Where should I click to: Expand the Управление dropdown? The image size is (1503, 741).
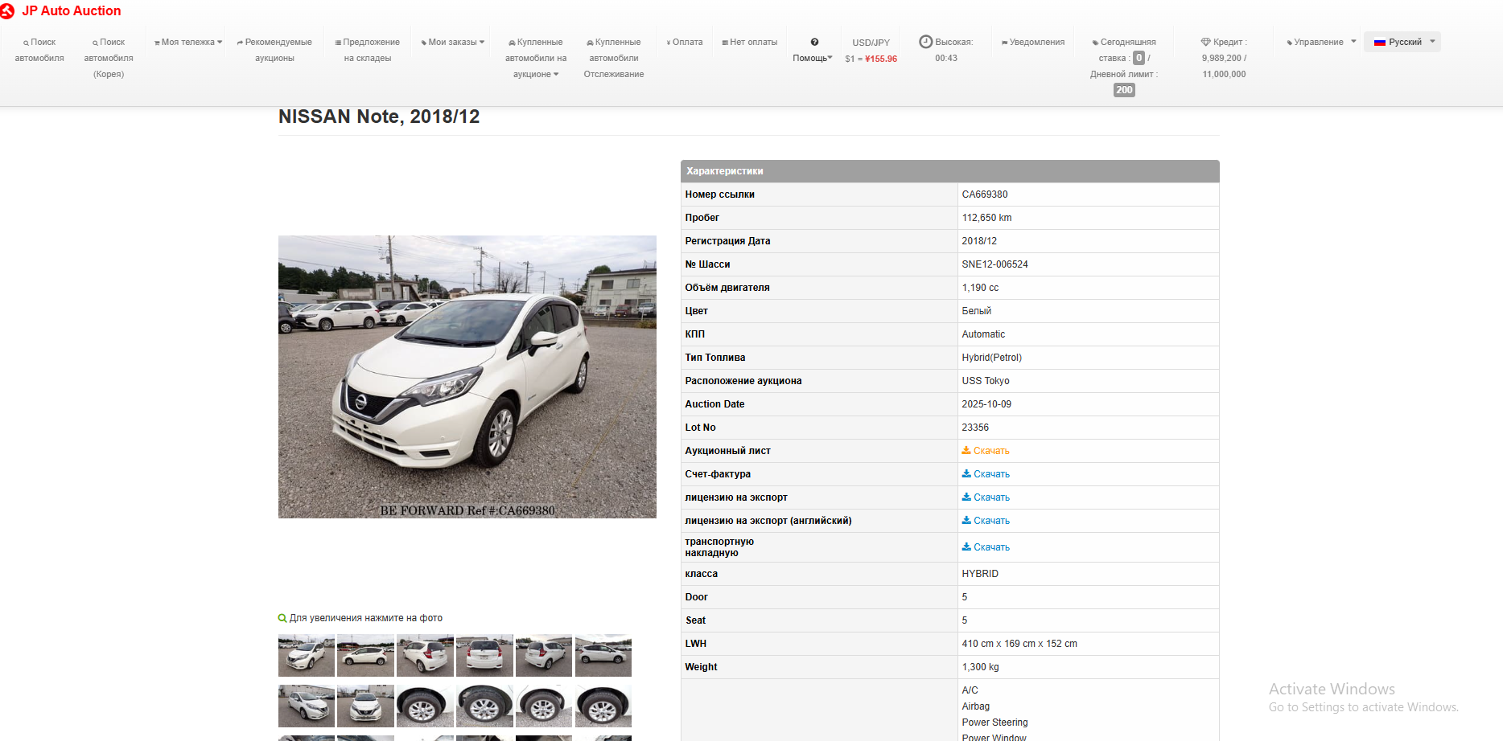point(1321,42)
